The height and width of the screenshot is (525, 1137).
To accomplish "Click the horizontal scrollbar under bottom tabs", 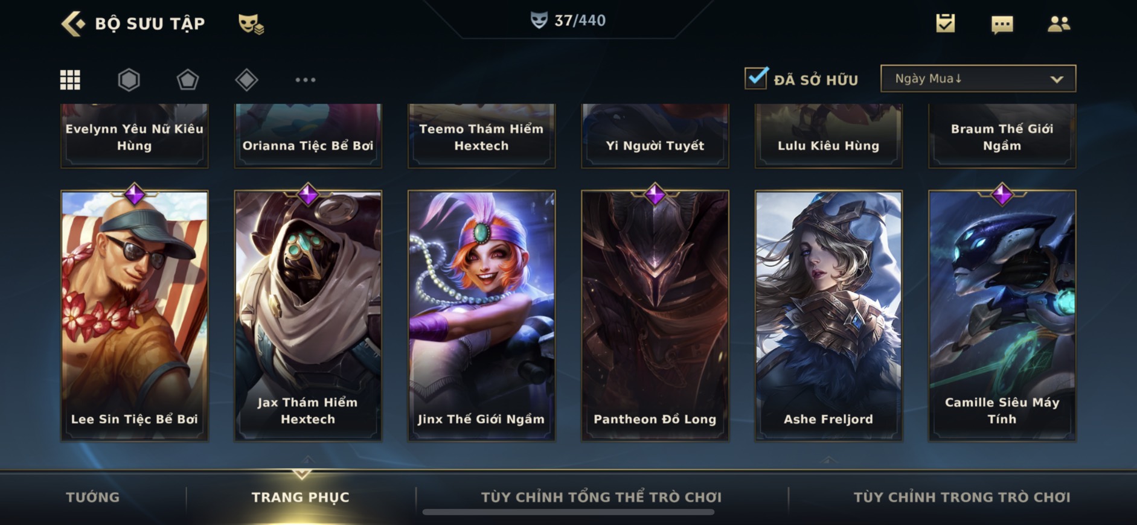I will pos(568,512).
